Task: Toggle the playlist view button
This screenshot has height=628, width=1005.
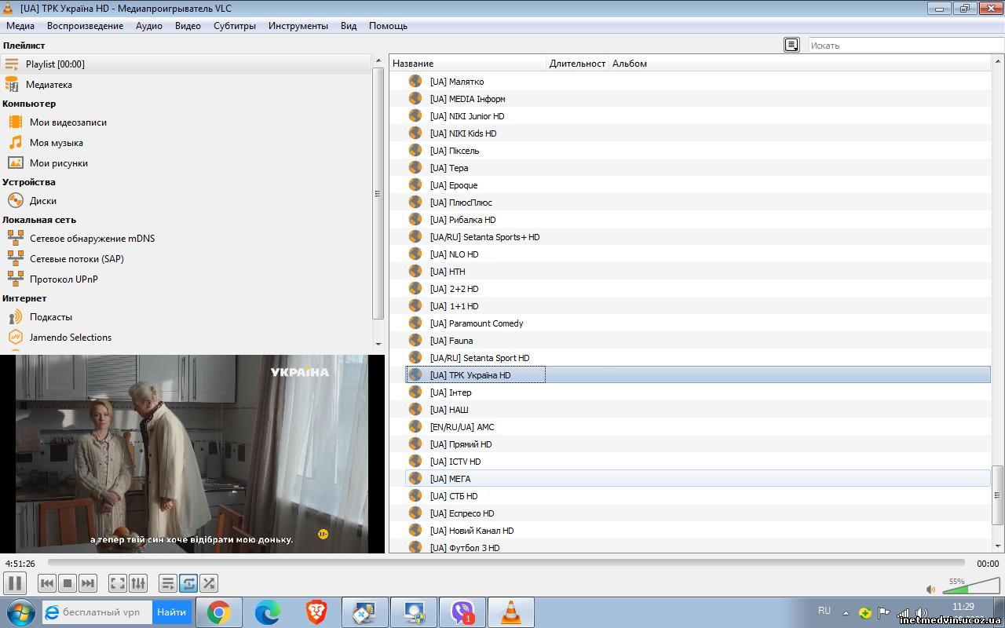Action: point(167,583)
